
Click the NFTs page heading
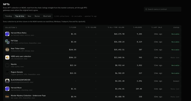click(x=6, y=4)
